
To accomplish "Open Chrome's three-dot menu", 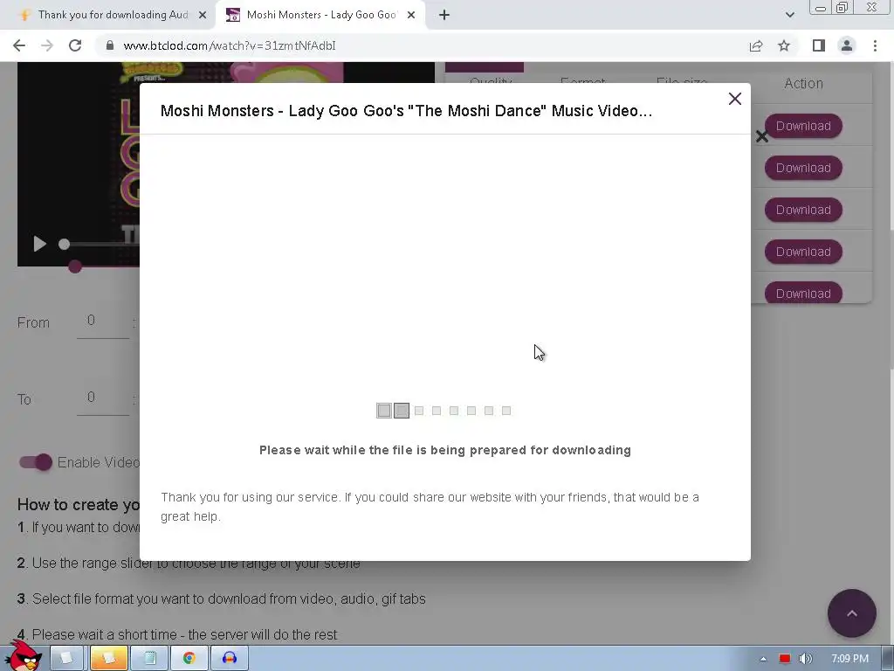I will point(875,45).
